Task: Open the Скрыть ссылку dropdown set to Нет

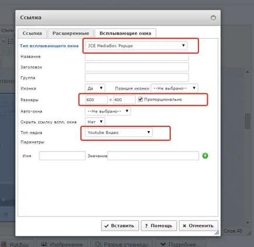Action: [x=95, y=122]
